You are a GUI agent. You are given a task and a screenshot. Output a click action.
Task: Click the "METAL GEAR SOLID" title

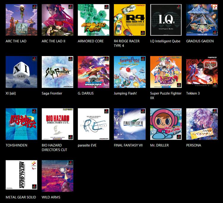tap(21, 197)
